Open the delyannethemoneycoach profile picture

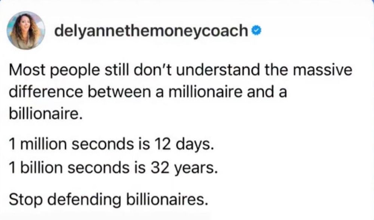tap(26, 30)
